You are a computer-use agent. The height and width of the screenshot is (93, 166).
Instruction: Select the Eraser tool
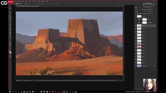coord(10,28)
